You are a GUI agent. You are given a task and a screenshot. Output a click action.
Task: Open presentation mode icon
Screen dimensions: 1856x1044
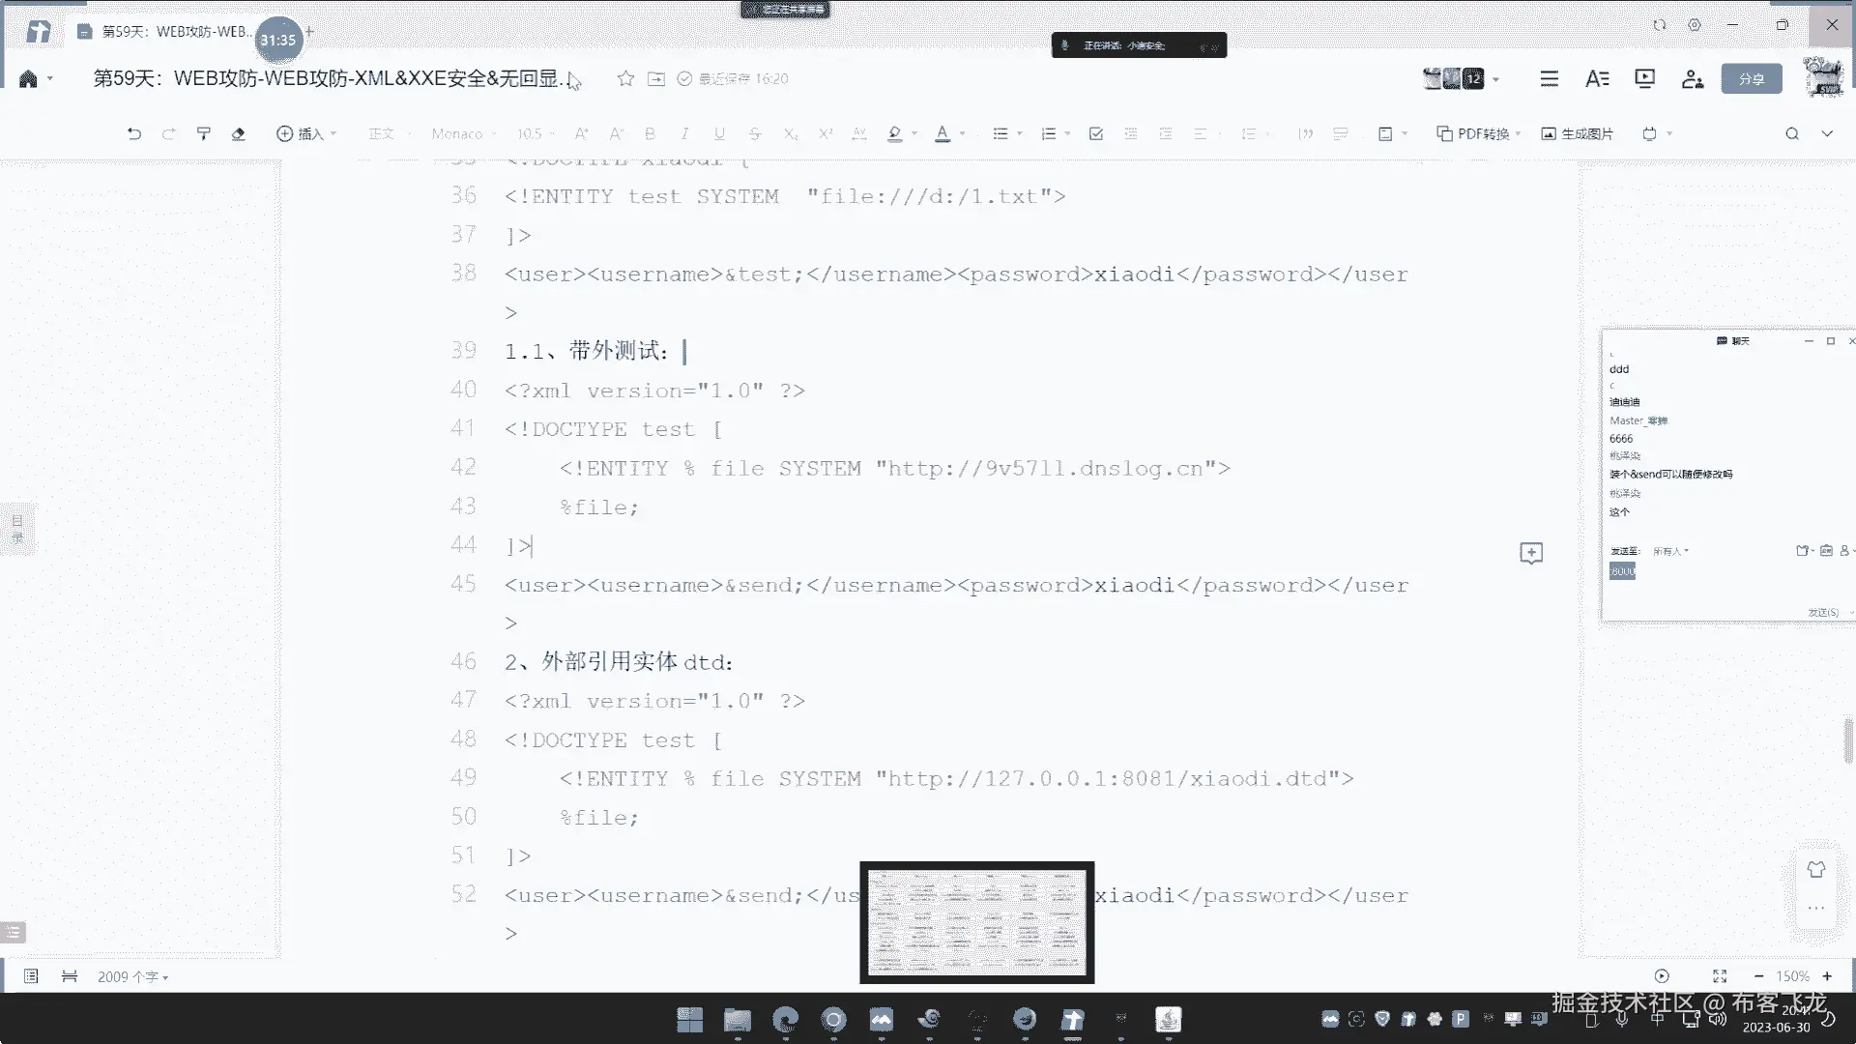point(1644,78)
